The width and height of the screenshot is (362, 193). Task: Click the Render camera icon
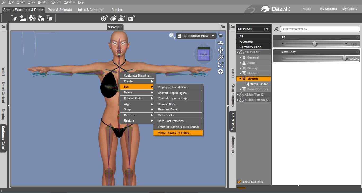(x=131, y=18)
